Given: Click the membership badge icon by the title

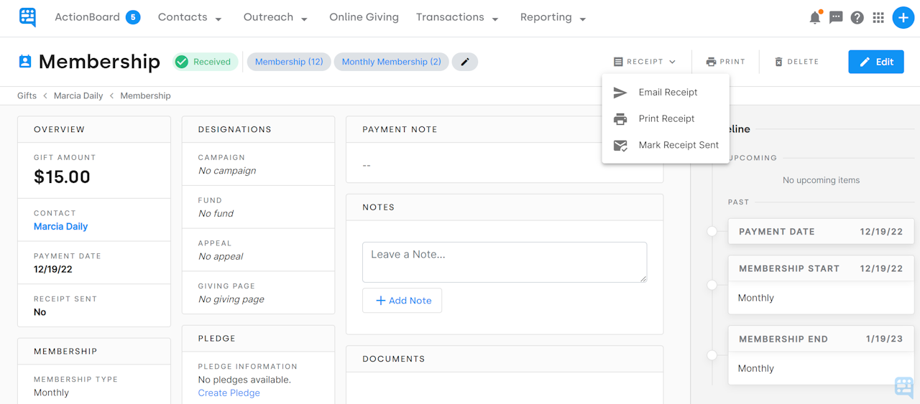Looking at the screenshot, I should click(x=25, y=62).
